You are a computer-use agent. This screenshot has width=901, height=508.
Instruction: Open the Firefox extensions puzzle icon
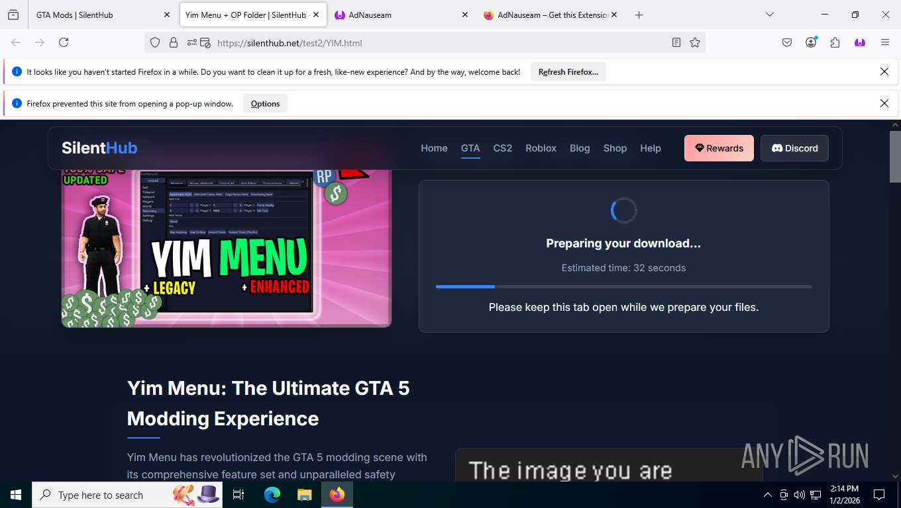835,42
